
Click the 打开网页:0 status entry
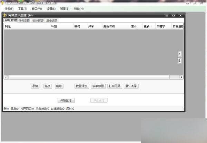27,109
